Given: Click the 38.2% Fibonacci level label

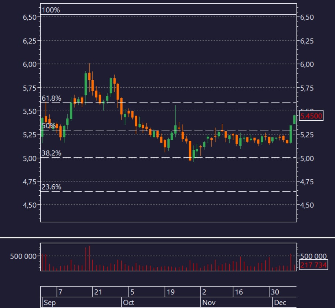Looking at the screenshot, I should (51, 153).
